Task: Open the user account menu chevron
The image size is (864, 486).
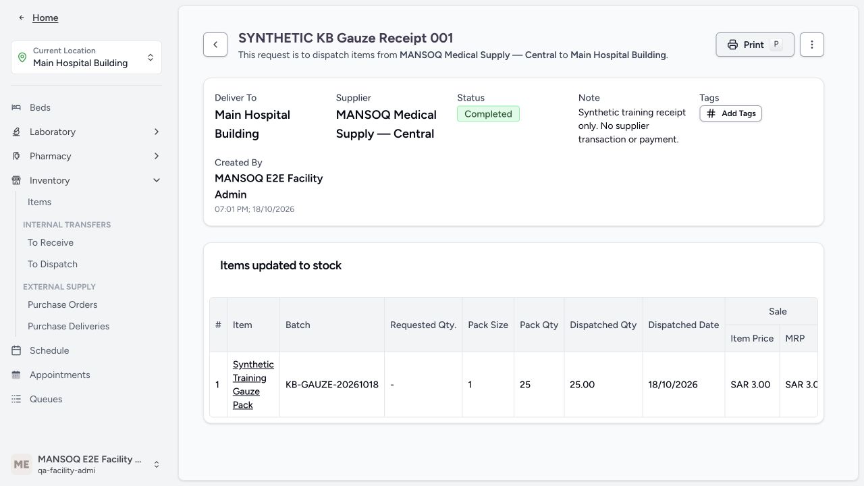Action: coord(157,464)
